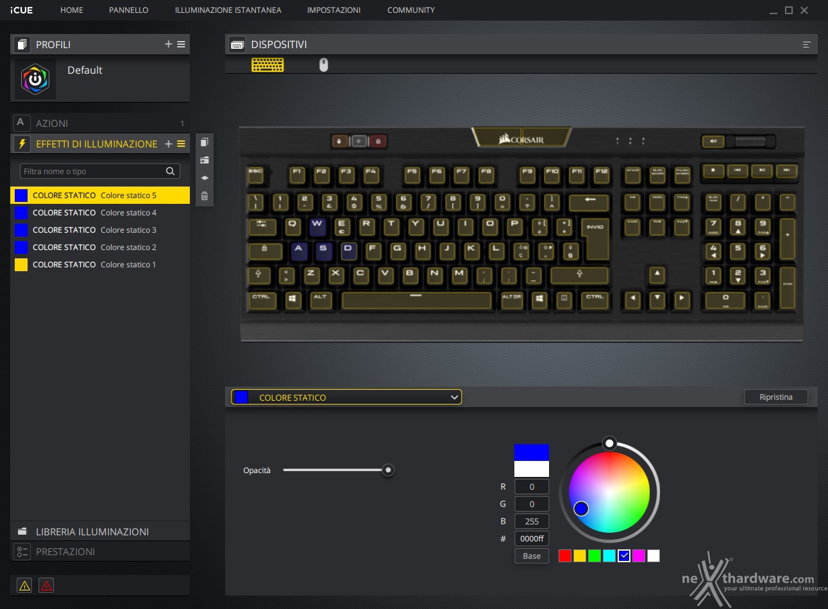Screen dimensions: 828x609
Task: Click the previous white color preview
Action: [532, 469]
